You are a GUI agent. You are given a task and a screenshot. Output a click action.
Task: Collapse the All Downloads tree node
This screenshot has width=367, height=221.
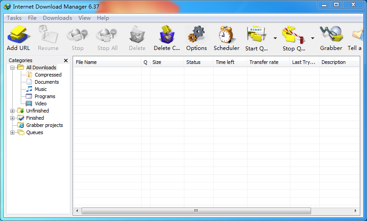(x=13, y=68)
